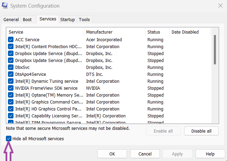Viewport: 227px width, 161px height.
Task: Click the System Configuration title bar icon
Action: click(x=6, y=6)
